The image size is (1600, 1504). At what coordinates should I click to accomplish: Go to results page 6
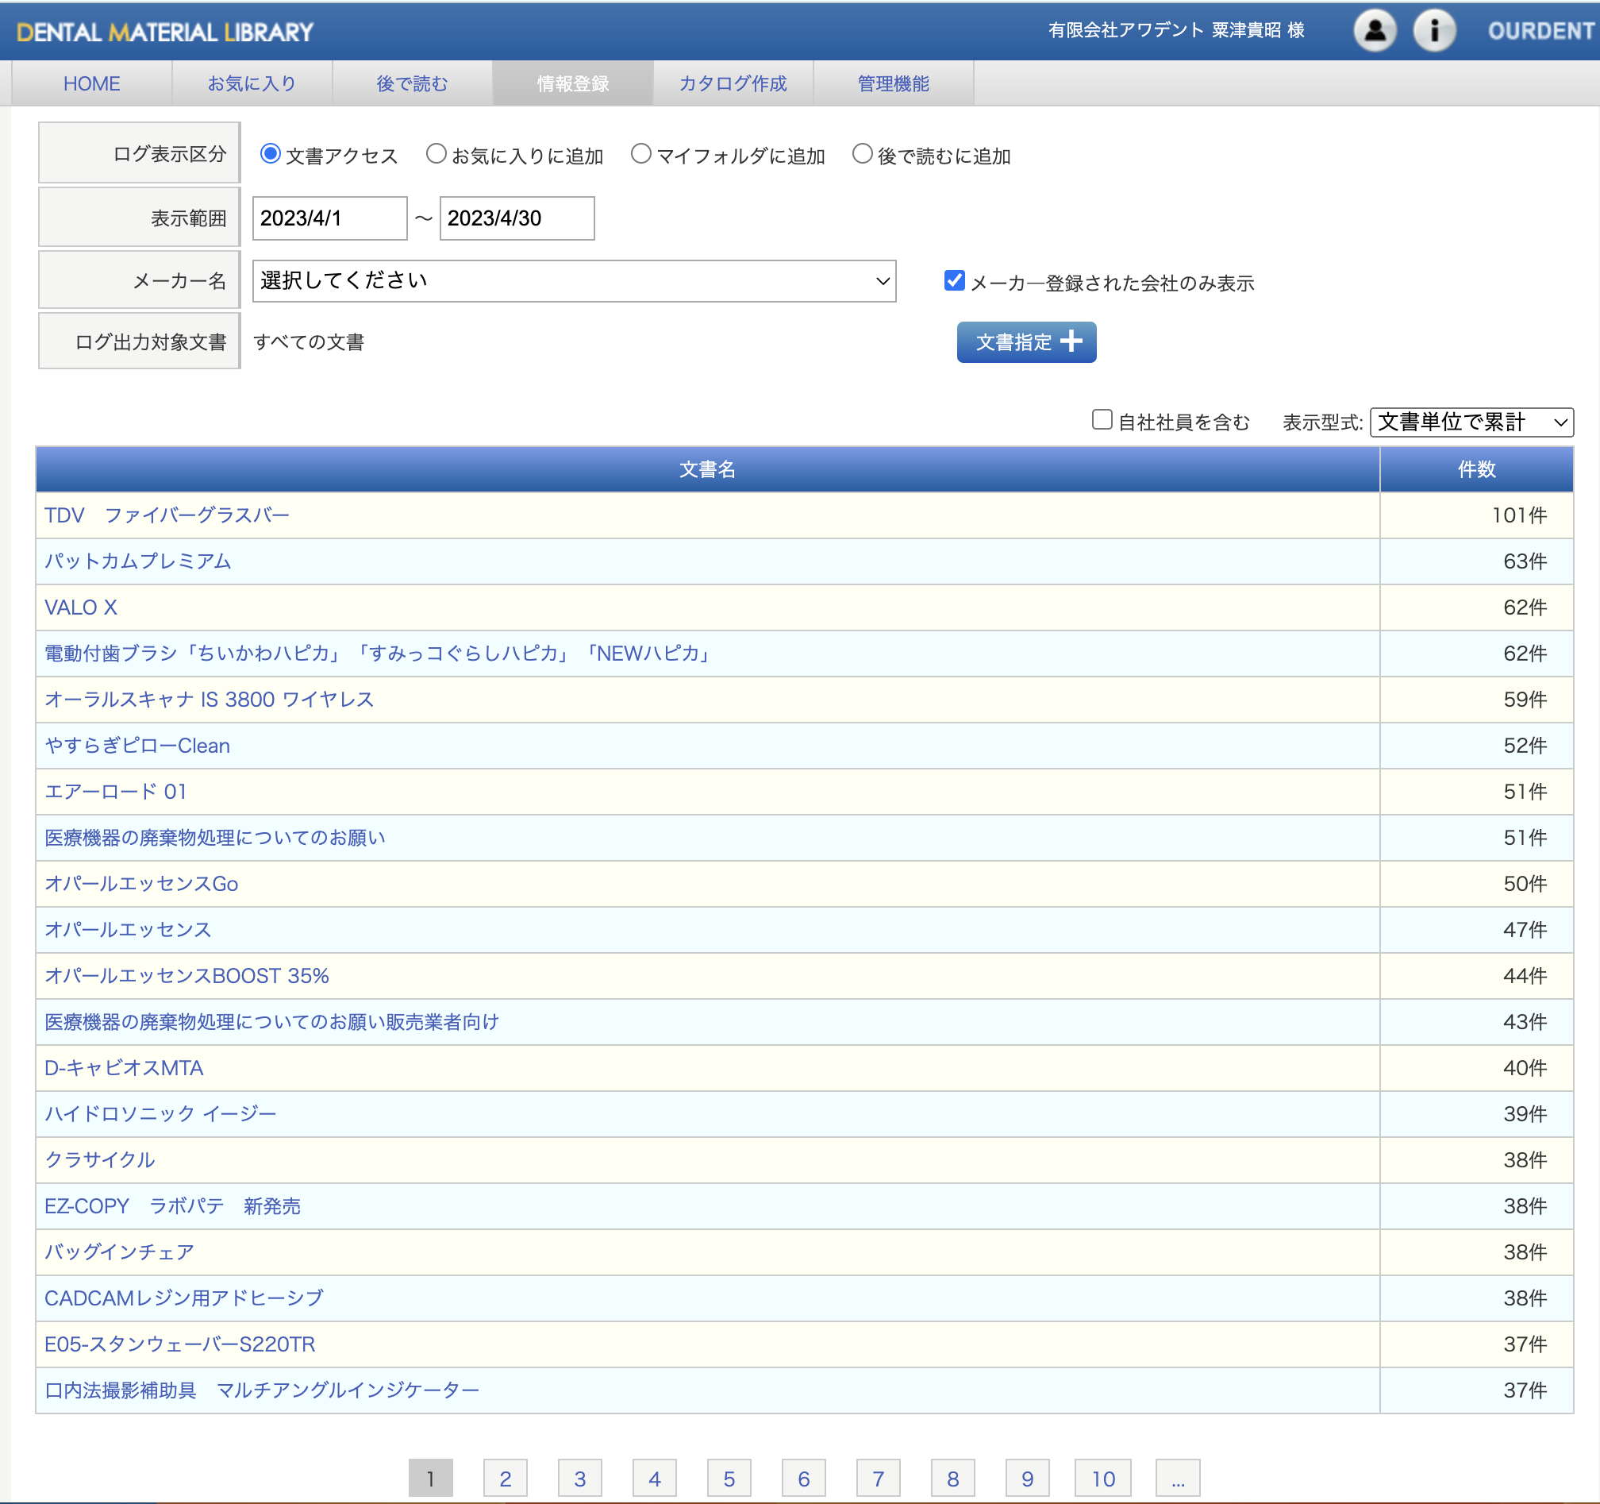804,1479
